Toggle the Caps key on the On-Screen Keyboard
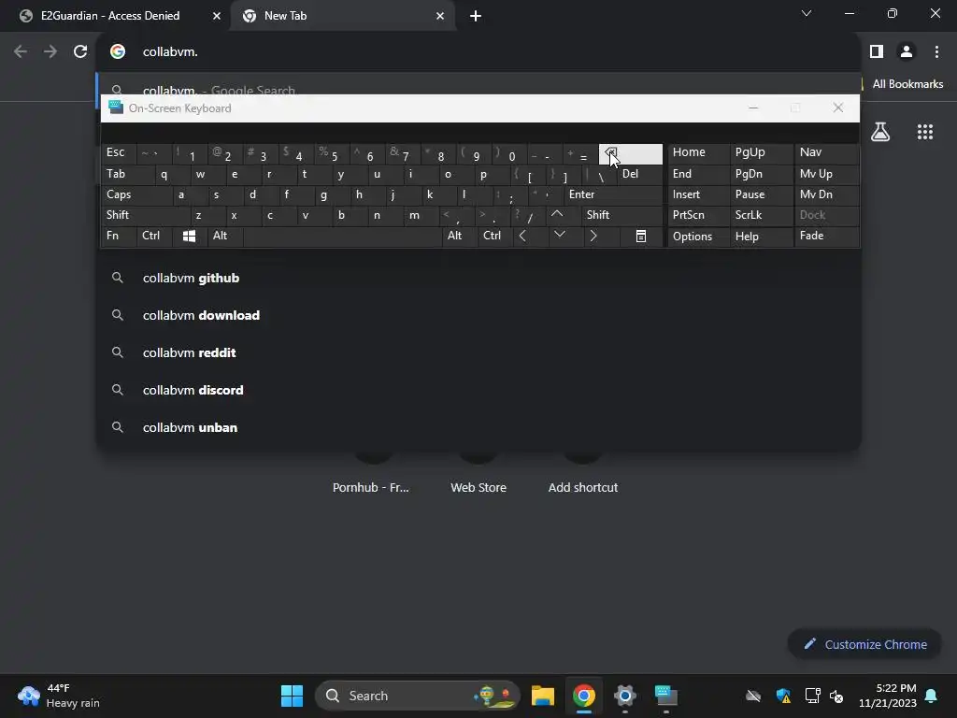Screen dimensions: 957x718 pyautogui.click(x=136, y=194)
